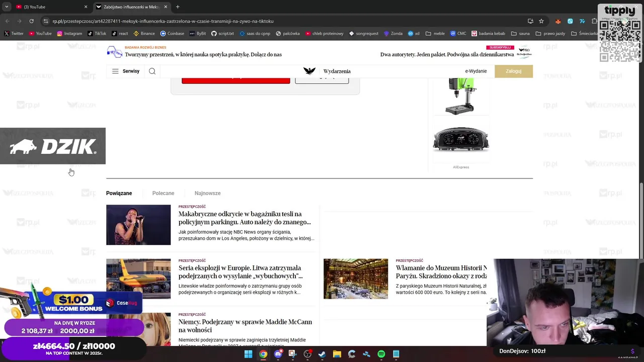Open the Wydarzenia section link
The width and height of the screenshot is (644, 362).
tap(337, 71)
